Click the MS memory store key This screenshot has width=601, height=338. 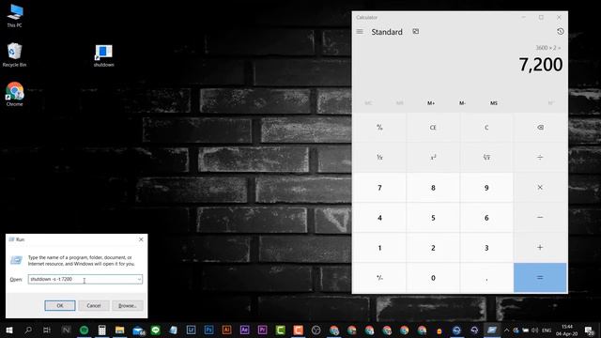(494, 103)
